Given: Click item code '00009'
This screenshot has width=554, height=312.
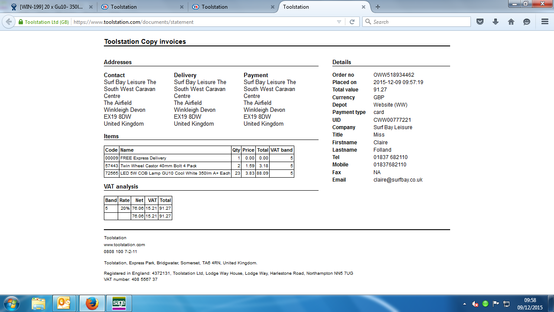Looking at the screenshot, I should pyautogui.click(x=112, y=158).
